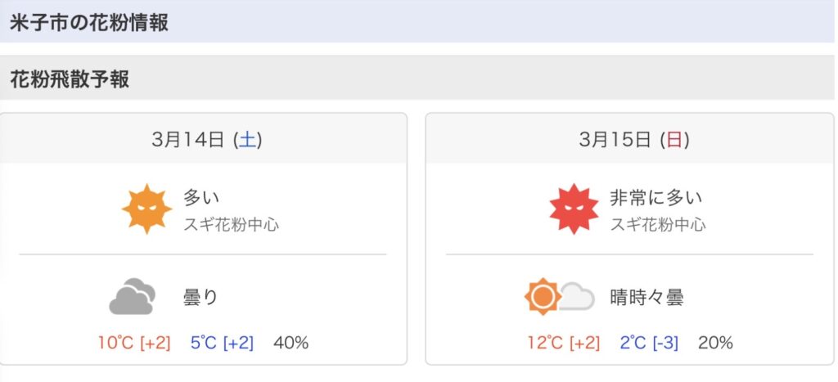Click the スギ花粉中心 text under 多い
Screen dimensions: 838x382
coord(231,224)
